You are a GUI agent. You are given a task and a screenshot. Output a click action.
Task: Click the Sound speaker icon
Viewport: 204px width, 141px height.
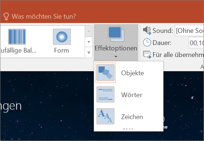click(147, 30)
